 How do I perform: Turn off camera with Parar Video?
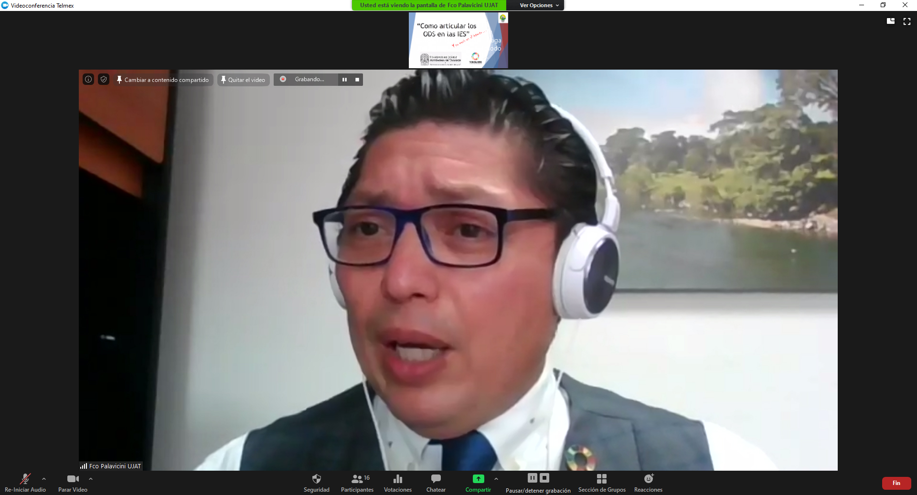click(x=73, y=482)
